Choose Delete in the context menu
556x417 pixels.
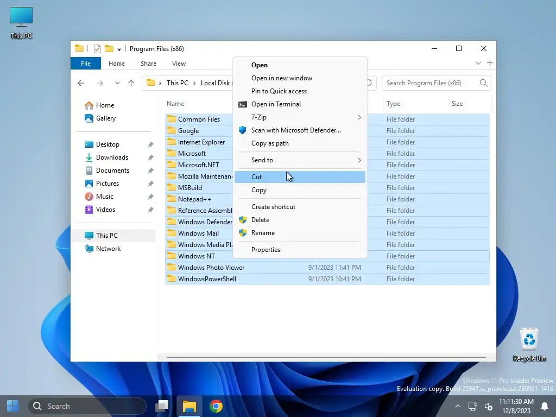click(x=300, y=220)
